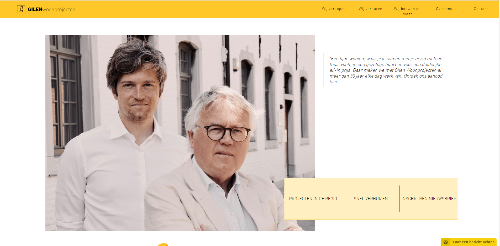
Task: Navigate to the Contact page
Action: coord(481,9)
